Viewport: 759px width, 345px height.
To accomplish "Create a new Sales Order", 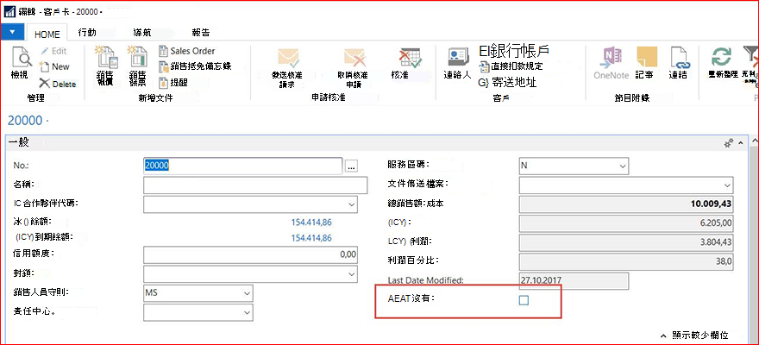I will click(x=187, y=51).
